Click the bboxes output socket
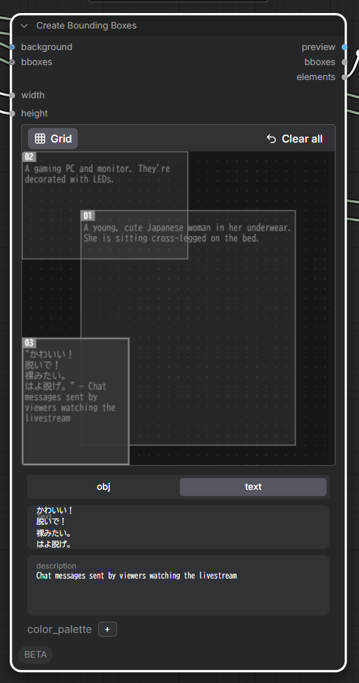The image size is (359, 683). (x=345, y=62)
